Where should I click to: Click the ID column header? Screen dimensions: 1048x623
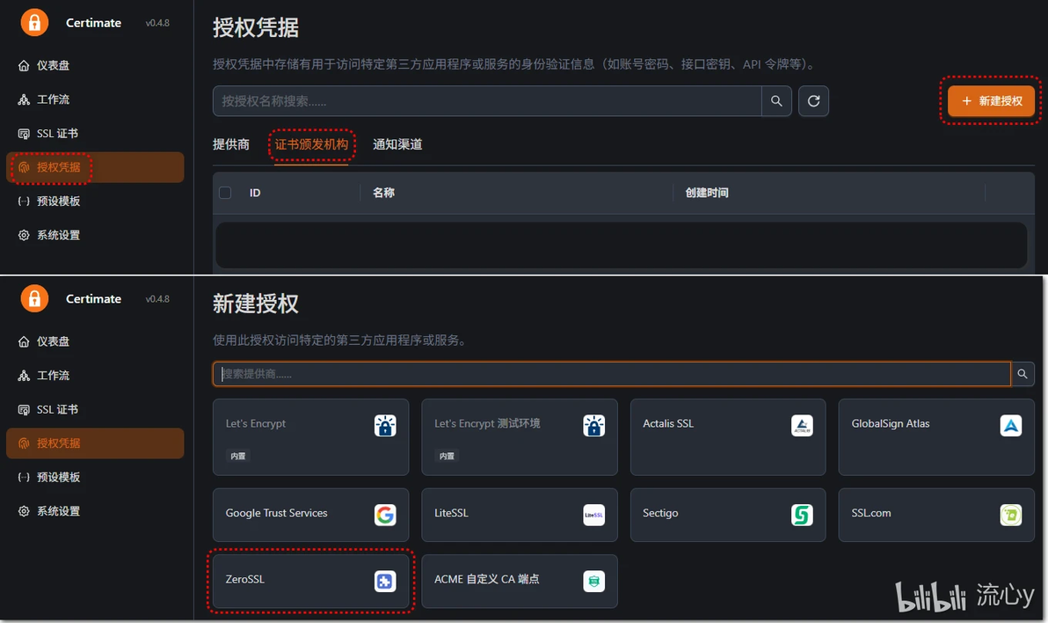click(255, 193)
